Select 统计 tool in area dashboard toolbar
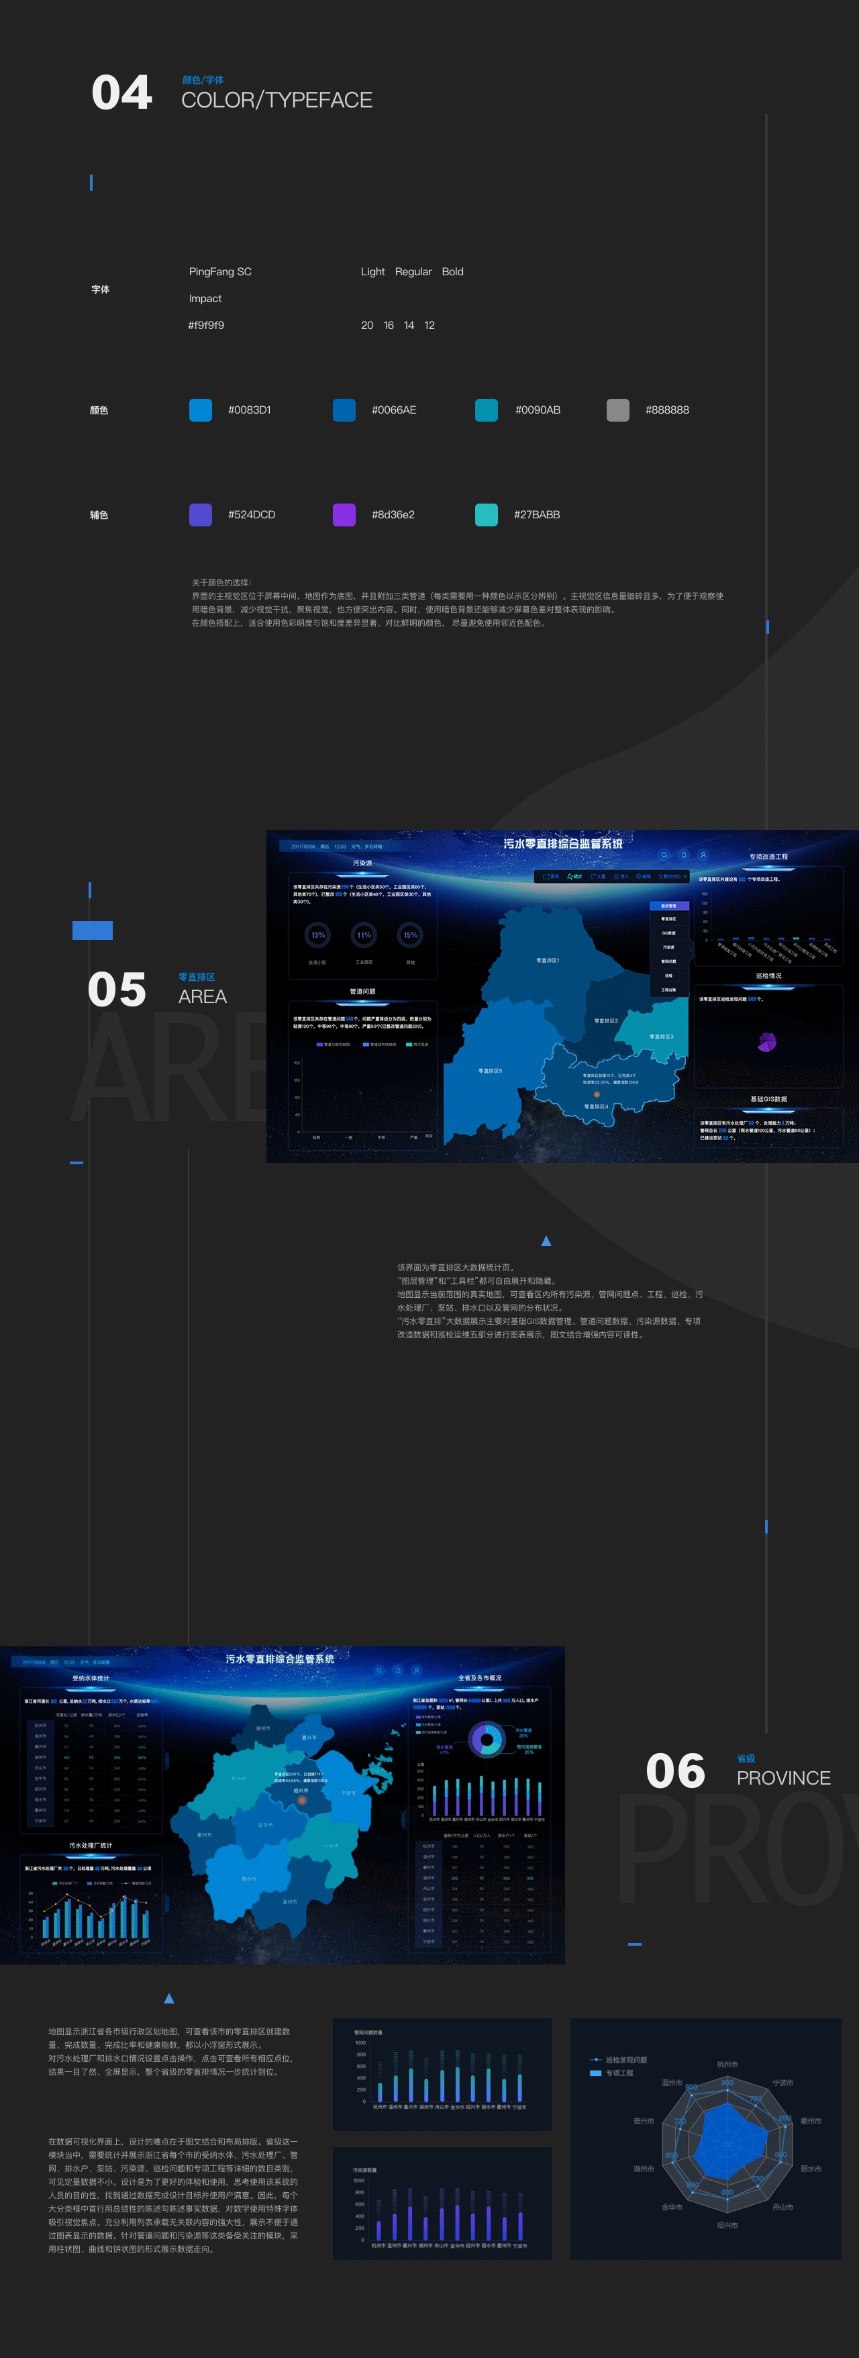 (x=574, y=876)
